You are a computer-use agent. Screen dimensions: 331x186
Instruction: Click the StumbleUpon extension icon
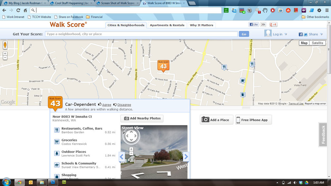pyautogui.click(x=288, y=10)
